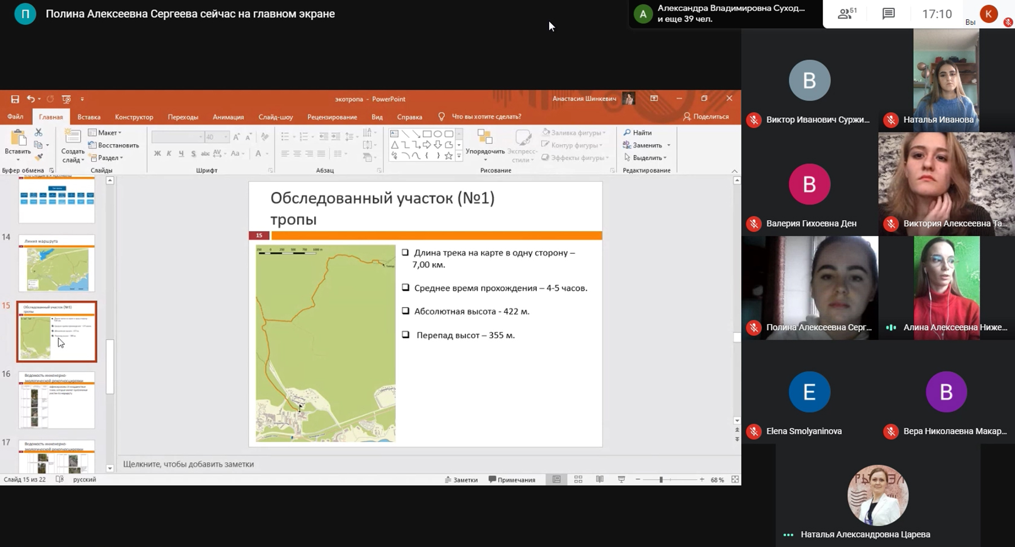
Task: Align text left in Абзац group
Action: (x=285, y=153)
